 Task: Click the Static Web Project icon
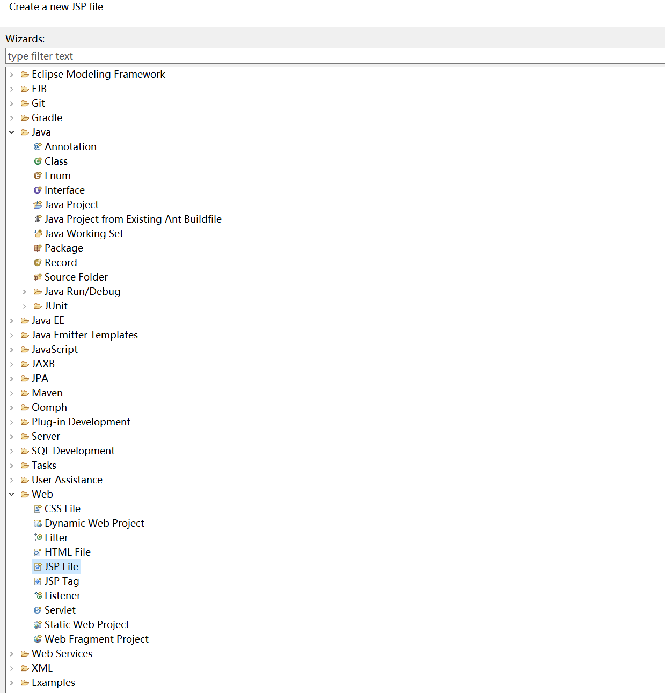click(x=38, y=624)
